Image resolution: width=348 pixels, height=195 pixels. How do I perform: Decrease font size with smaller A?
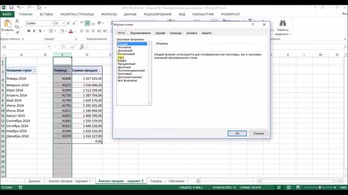point(74,23)
